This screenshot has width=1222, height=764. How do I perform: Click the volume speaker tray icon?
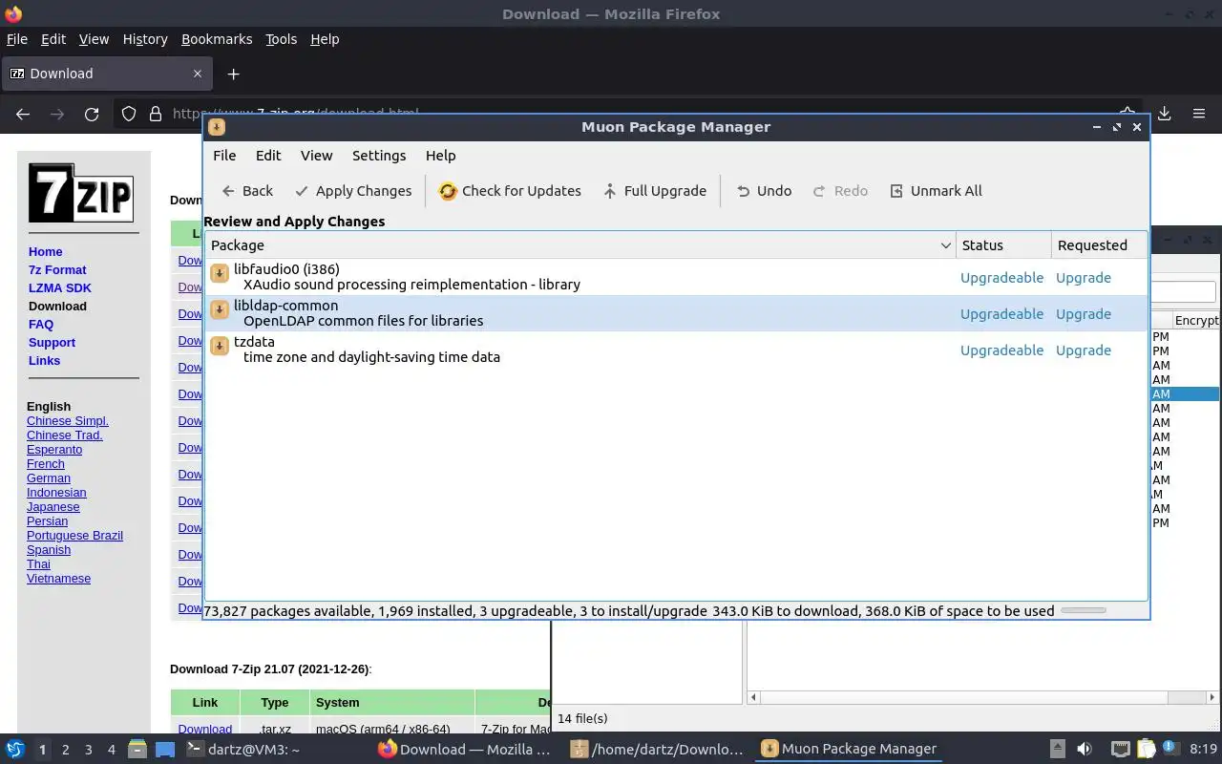[x=1084, y=750]
